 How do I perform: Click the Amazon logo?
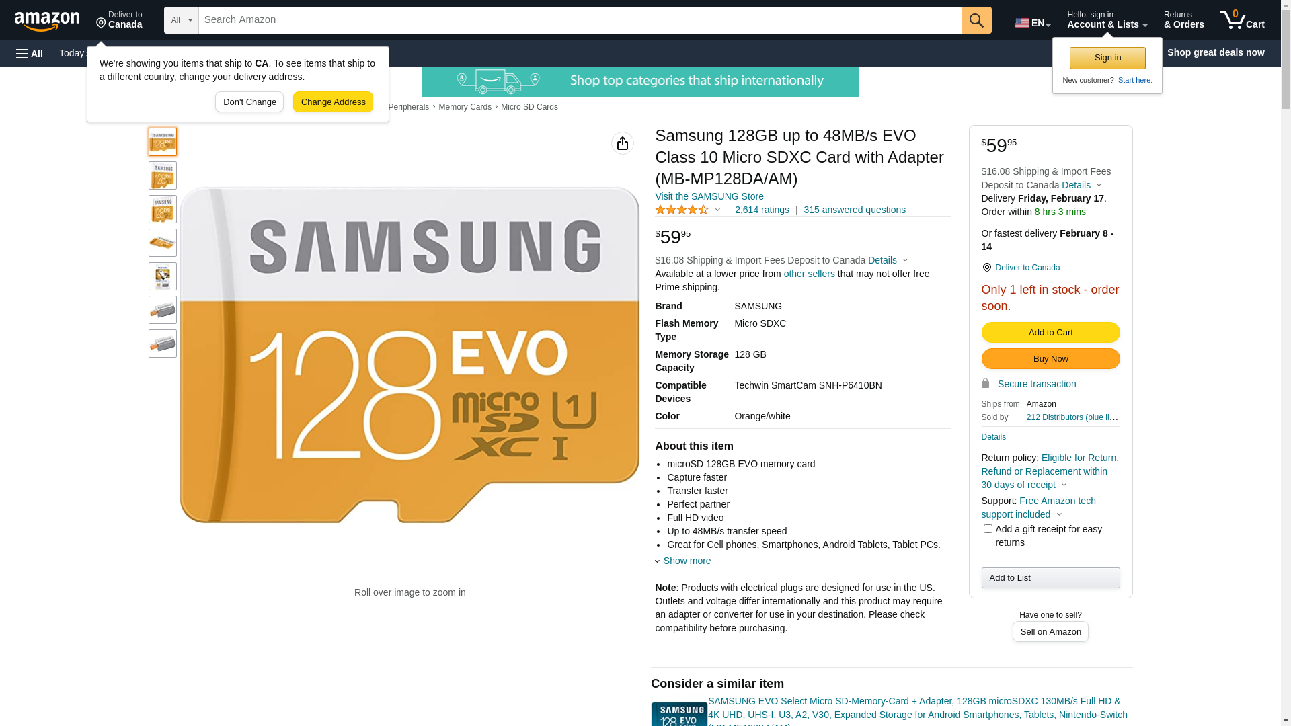click(x=47, y=21)
